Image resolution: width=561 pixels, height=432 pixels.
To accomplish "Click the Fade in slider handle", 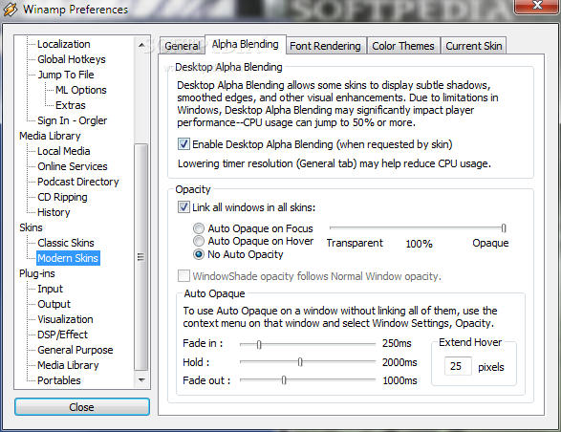I will pos(259,344).
